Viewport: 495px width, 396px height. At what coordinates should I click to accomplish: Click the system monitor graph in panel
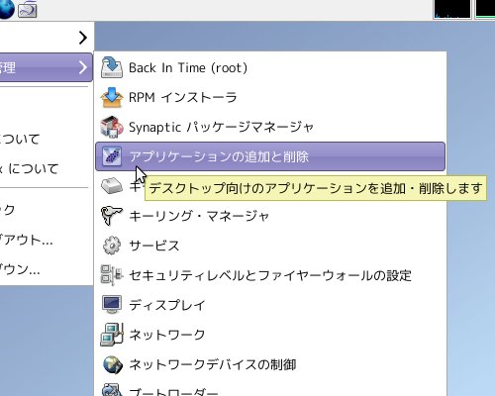(x=452, y=9)
